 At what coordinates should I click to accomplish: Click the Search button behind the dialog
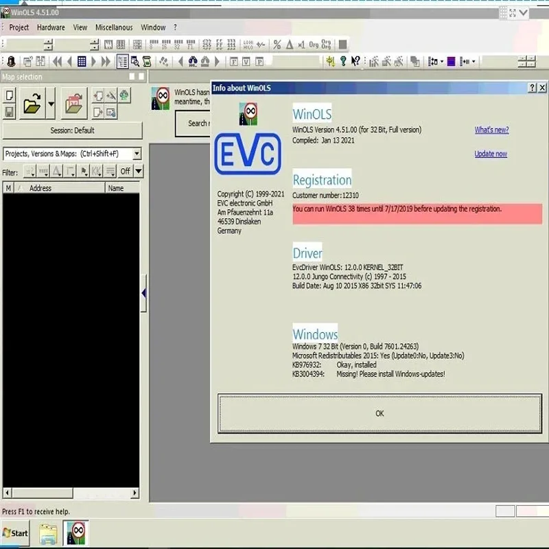193,124
